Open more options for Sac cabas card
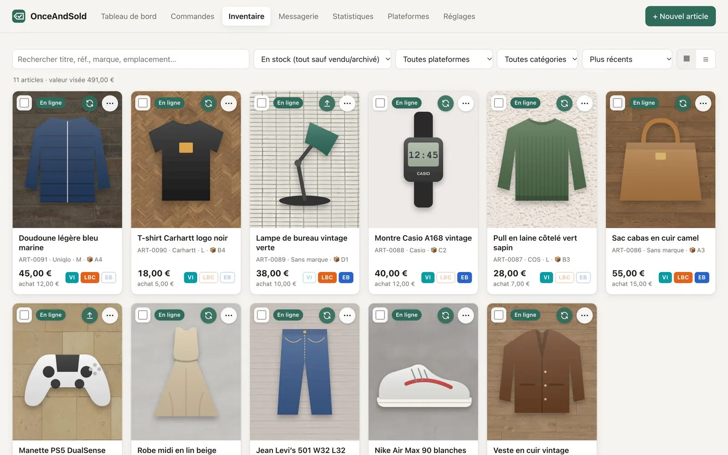The height and width of the screenshot is (455, 728). point(703,103)
